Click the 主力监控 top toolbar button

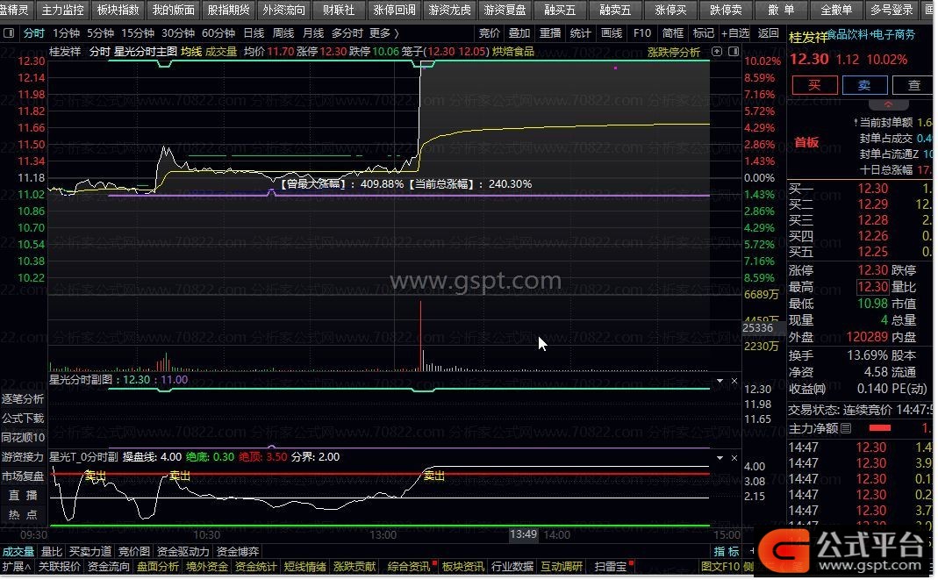pos(63,11)
